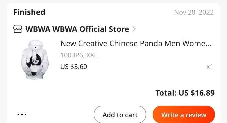The width and height of the screenshot is (227, 123).
Task: Select the 1003P6 model code text
Action: click(72, 55)
